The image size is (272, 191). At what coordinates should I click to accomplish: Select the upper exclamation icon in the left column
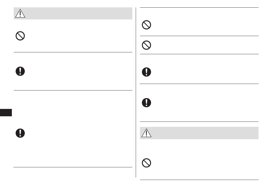(20, 71)
